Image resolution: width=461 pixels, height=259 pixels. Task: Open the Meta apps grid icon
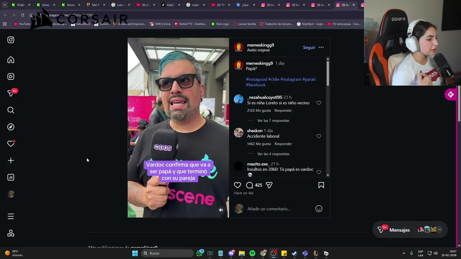(x=11, y=233)
